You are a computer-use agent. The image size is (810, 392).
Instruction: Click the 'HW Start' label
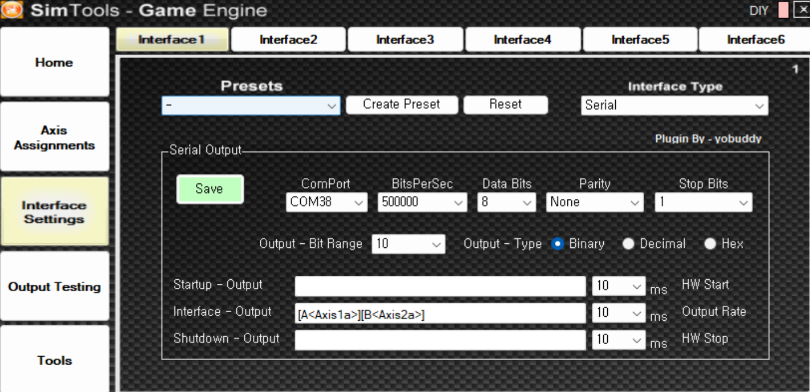pos(705,284)
